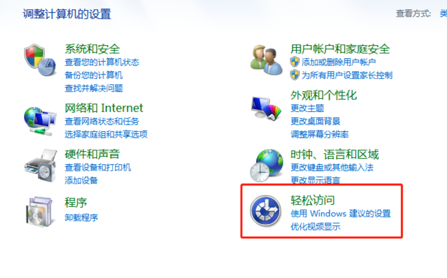This screenshot has height=278, width=447.
Task: Select 查看网络状态和任务 link
Action: click(x=102, y=121)
